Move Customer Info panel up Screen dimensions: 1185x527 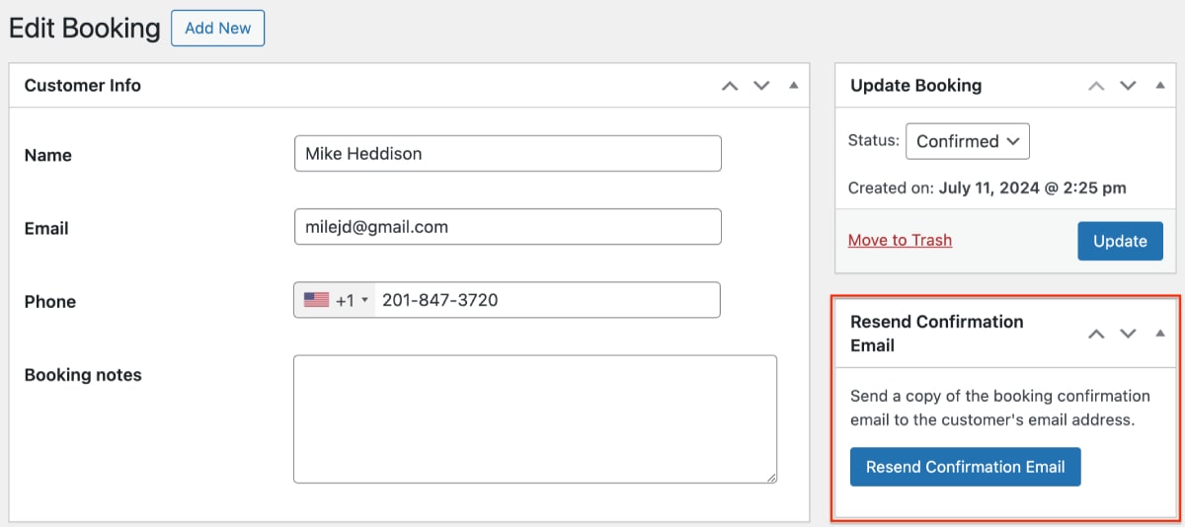pyautogui.click(x=730, y=86)
